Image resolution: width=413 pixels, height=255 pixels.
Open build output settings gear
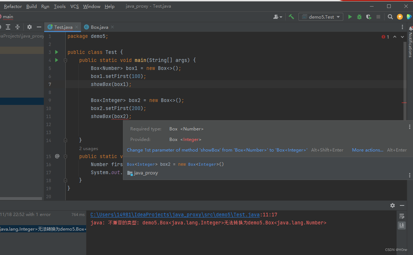click(393, 205)
